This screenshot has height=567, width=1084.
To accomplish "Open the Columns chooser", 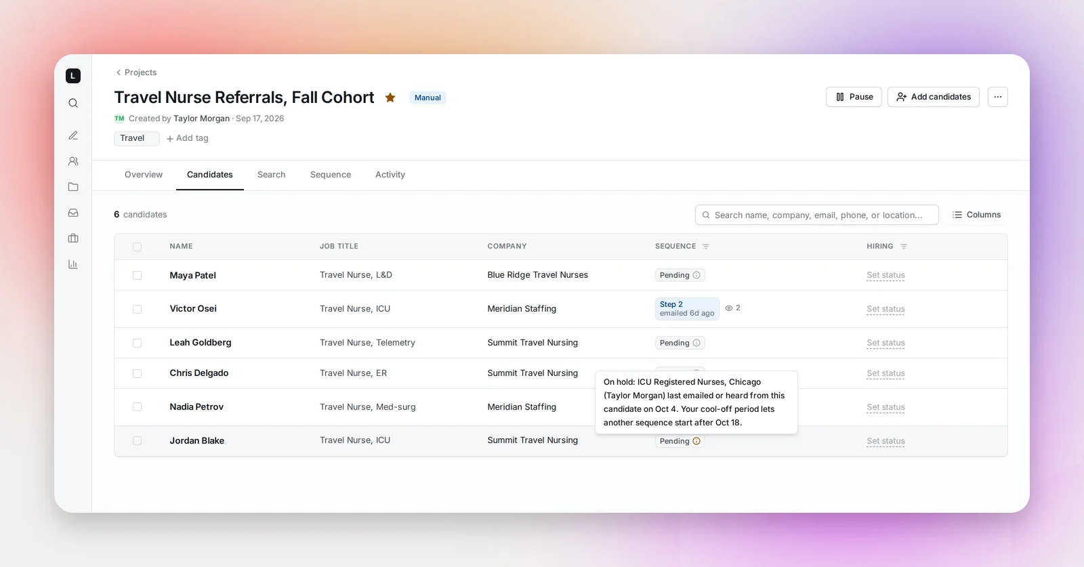I will pyautogui.click(x=976, y=215).
